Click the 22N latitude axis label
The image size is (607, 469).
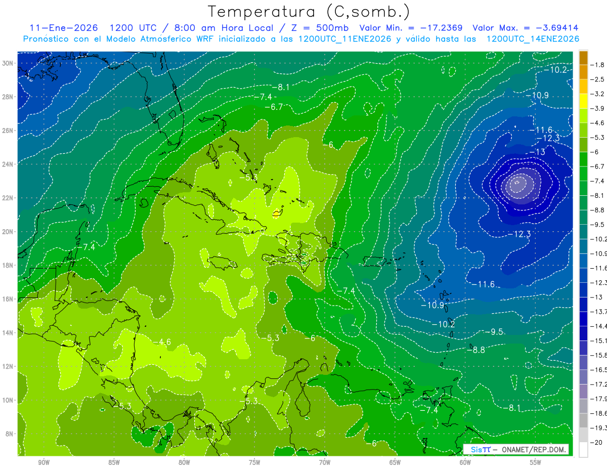(x=8, y=198)
